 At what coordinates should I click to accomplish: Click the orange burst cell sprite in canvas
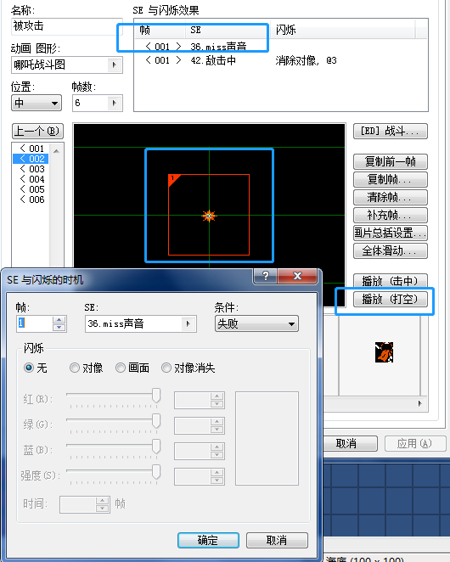[x=209, y=216]
